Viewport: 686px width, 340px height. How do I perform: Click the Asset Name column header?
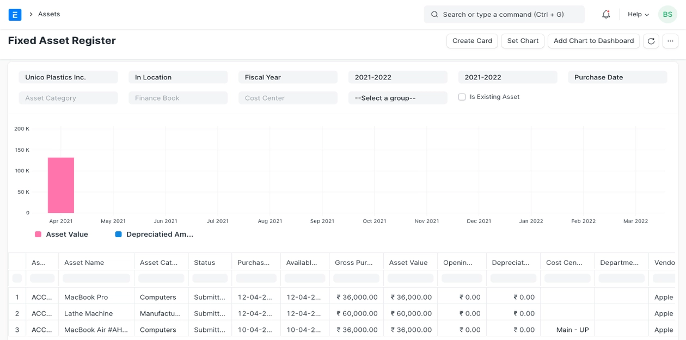point(96,262)
